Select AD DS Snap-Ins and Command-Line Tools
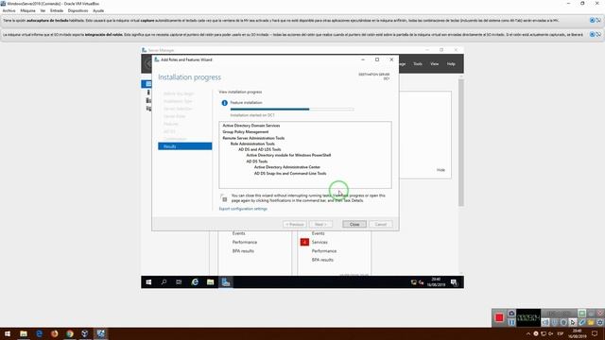Screen dimensions: 605x340 (x=290, y=174)
